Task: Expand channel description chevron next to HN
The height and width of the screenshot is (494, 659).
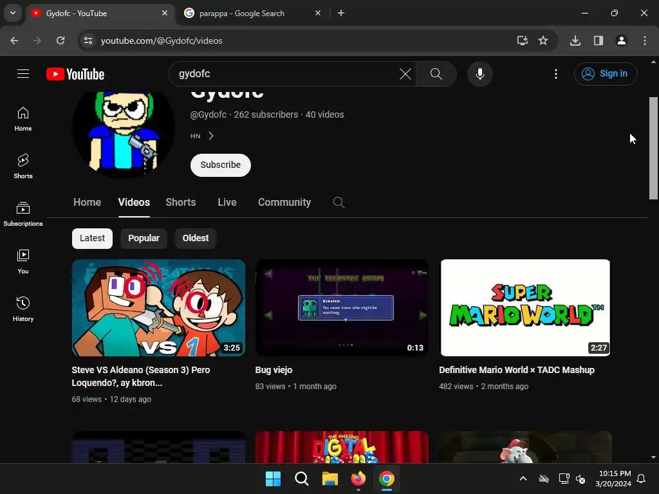Action: pyautogui.click(x=211, y=136)
